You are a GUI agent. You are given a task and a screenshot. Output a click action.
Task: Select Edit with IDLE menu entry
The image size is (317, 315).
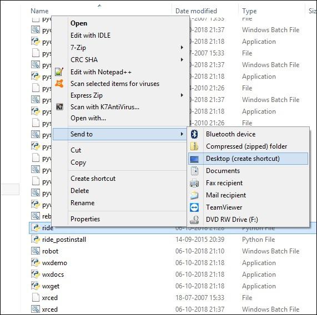tap(90, 35)
